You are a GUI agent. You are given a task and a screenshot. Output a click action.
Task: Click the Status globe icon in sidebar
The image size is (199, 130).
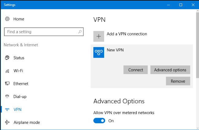7,58
